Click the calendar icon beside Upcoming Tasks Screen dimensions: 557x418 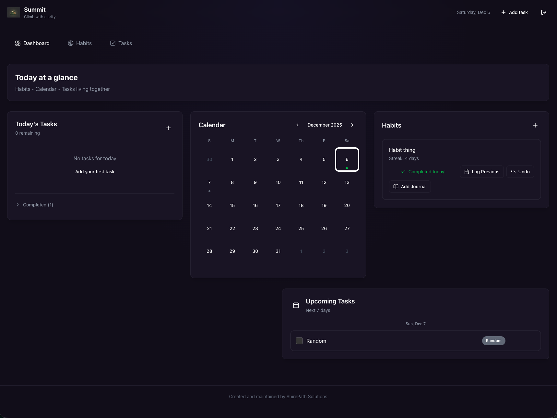point(295,305)
